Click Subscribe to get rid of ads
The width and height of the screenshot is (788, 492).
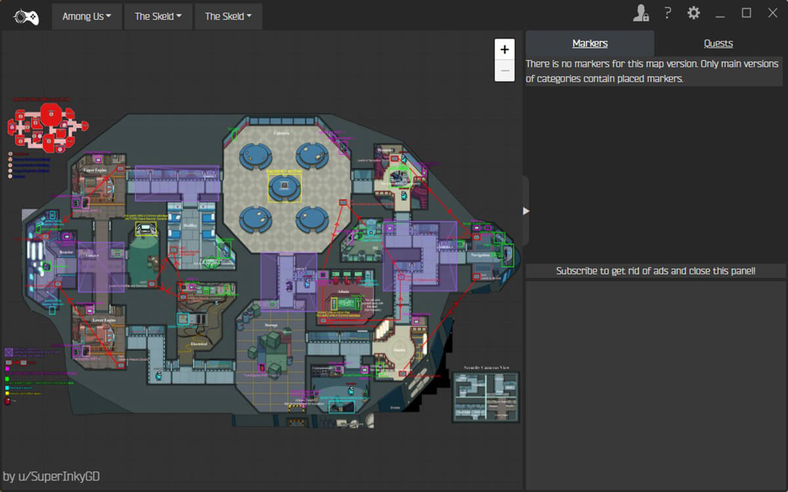pos(656,271)
